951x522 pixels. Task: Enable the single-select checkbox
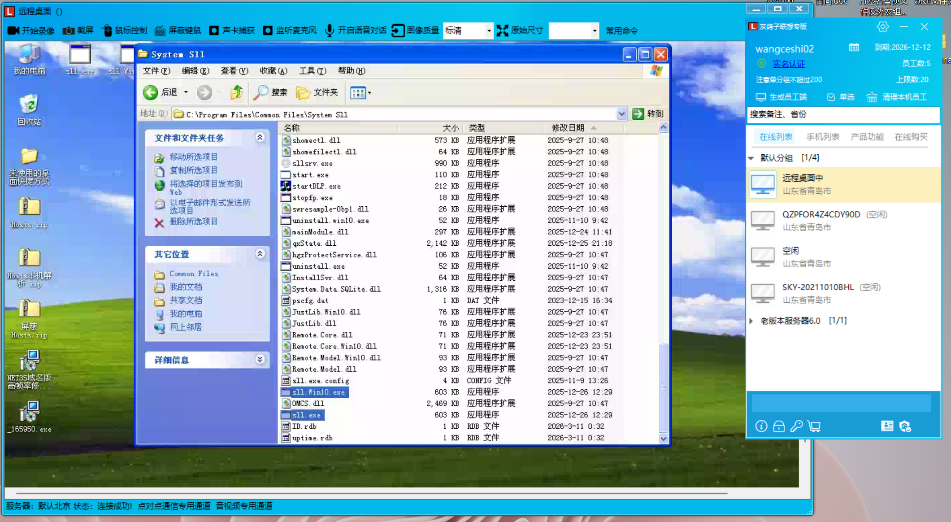(x=831, y=97)
